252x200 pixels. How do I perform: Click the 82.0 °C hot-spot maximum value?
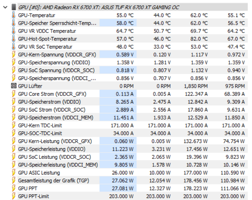[199, 39]
